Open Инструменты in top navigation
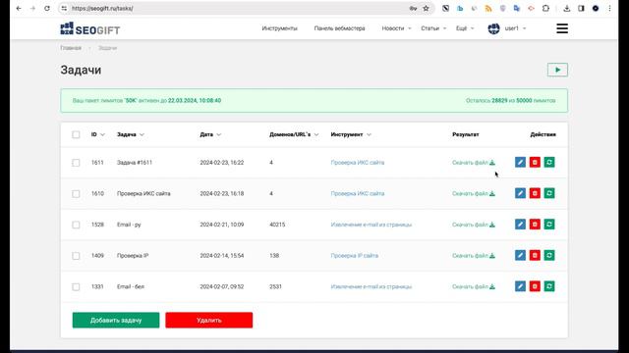 point(279,28)
